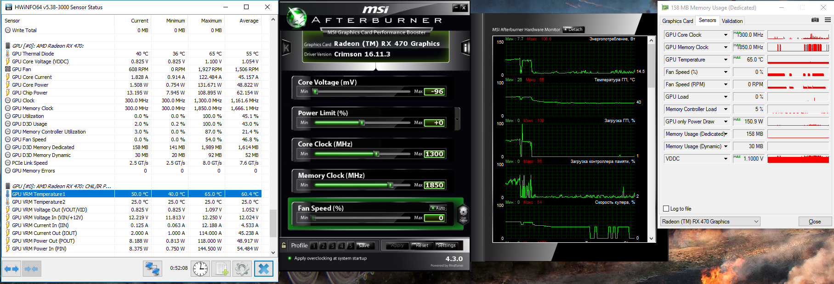
Task: Click the Reset button in Afterburner
Action: pyautogui.click(x=422, y=245)
